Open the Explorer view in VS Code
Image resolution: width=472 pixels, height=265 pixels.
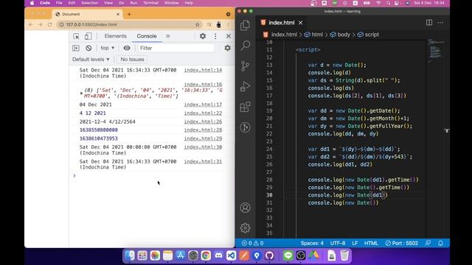245,25
